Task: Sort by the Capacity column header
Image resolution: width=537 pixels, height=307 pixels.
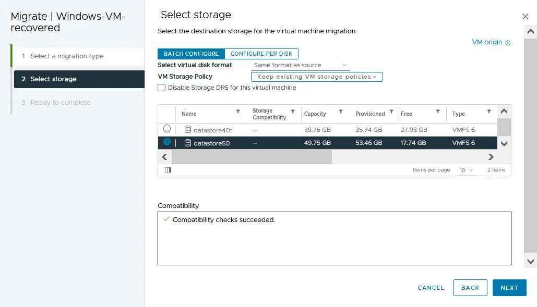Action: (315, 114)
